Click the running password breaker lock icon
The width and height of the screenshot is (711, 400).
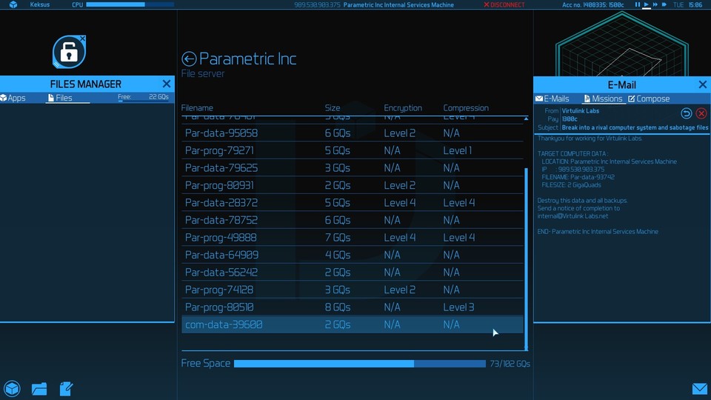69,52
